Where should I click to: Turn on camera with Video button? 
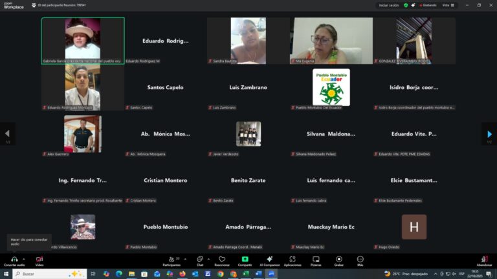click(39, 259)
